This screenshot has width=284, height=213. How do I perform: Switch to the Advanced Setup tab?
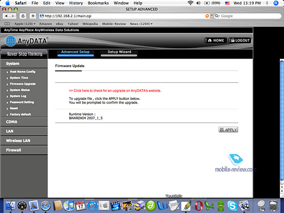[x=76, y=52]
